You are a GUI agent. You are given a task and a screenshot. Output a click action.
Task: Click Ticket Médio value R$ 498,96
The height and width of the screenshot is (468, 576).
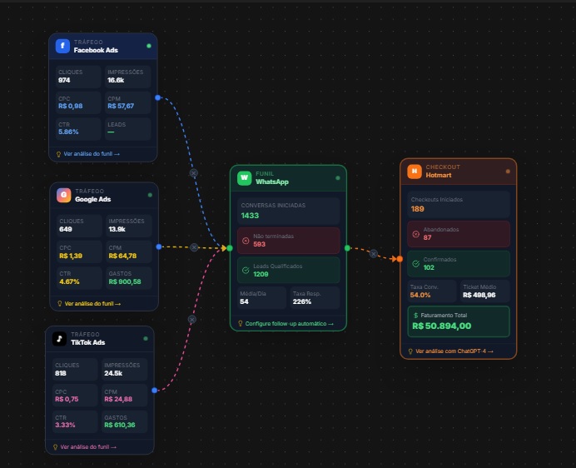pyautogui.click(x=479, y=295)
